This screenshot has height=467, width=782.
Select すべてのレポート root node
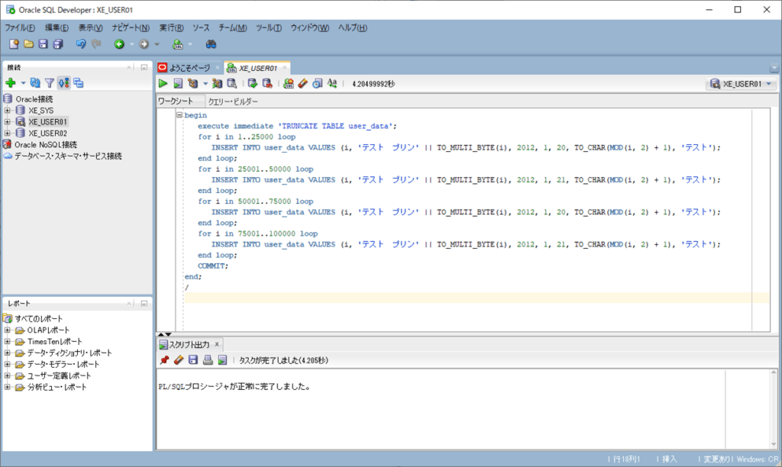(38, 318)
